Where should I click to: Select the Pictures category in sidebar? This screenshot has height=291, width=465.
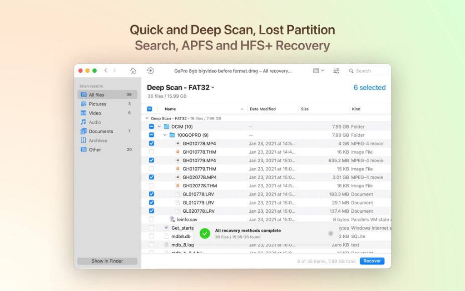(x=97, y=104)
